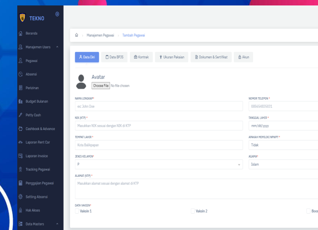
Task: Open Absensi via its clock icon
Action: pos(20,74)
